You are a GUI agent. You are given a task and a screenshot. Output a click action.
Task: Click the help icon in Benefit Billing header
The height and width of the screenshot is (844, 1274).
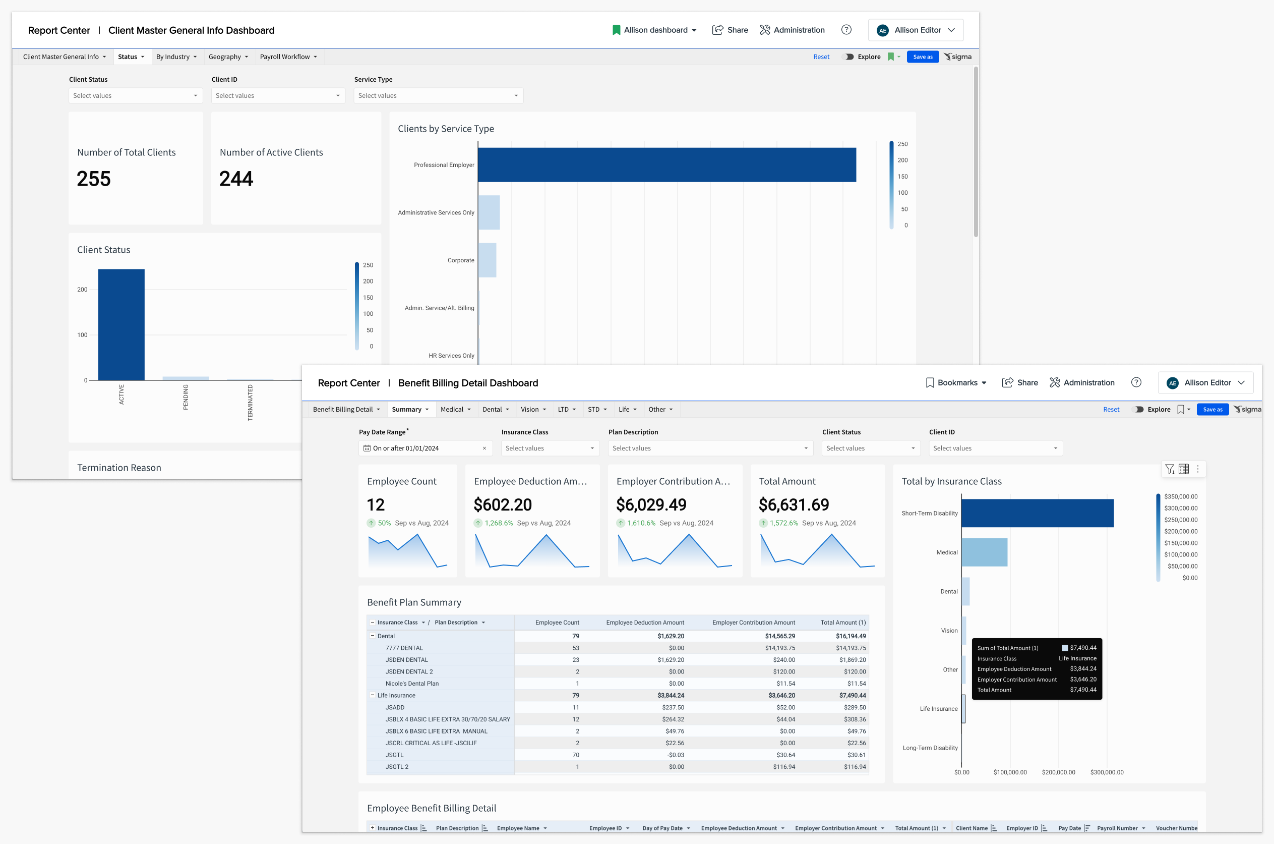pos(1136,382)
